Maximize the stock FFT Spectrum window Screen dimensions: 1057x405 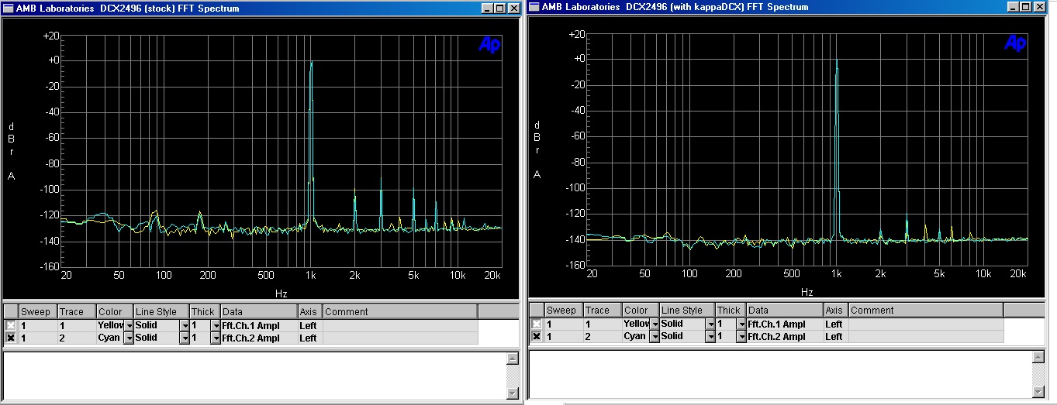coord(499,9)
